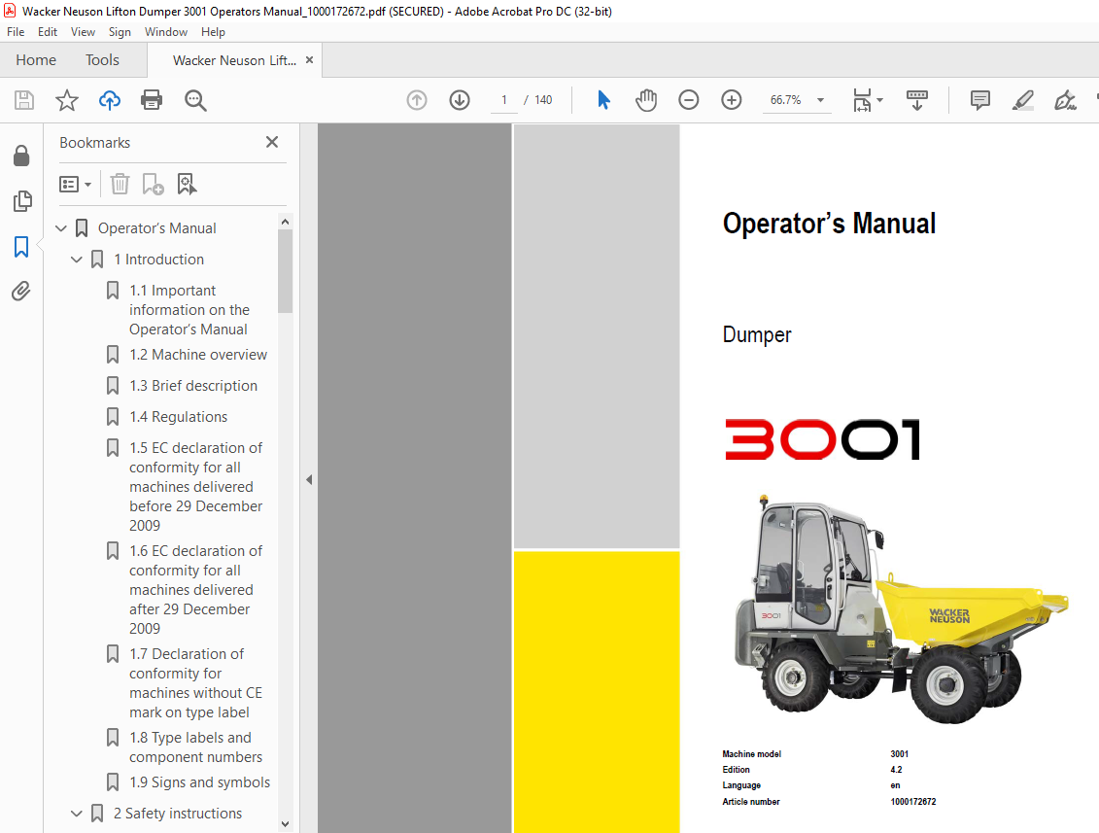The height and width of the screenshot is (833, 1099).
Task: Open the View menu
Action: click(x=83, y=31)
